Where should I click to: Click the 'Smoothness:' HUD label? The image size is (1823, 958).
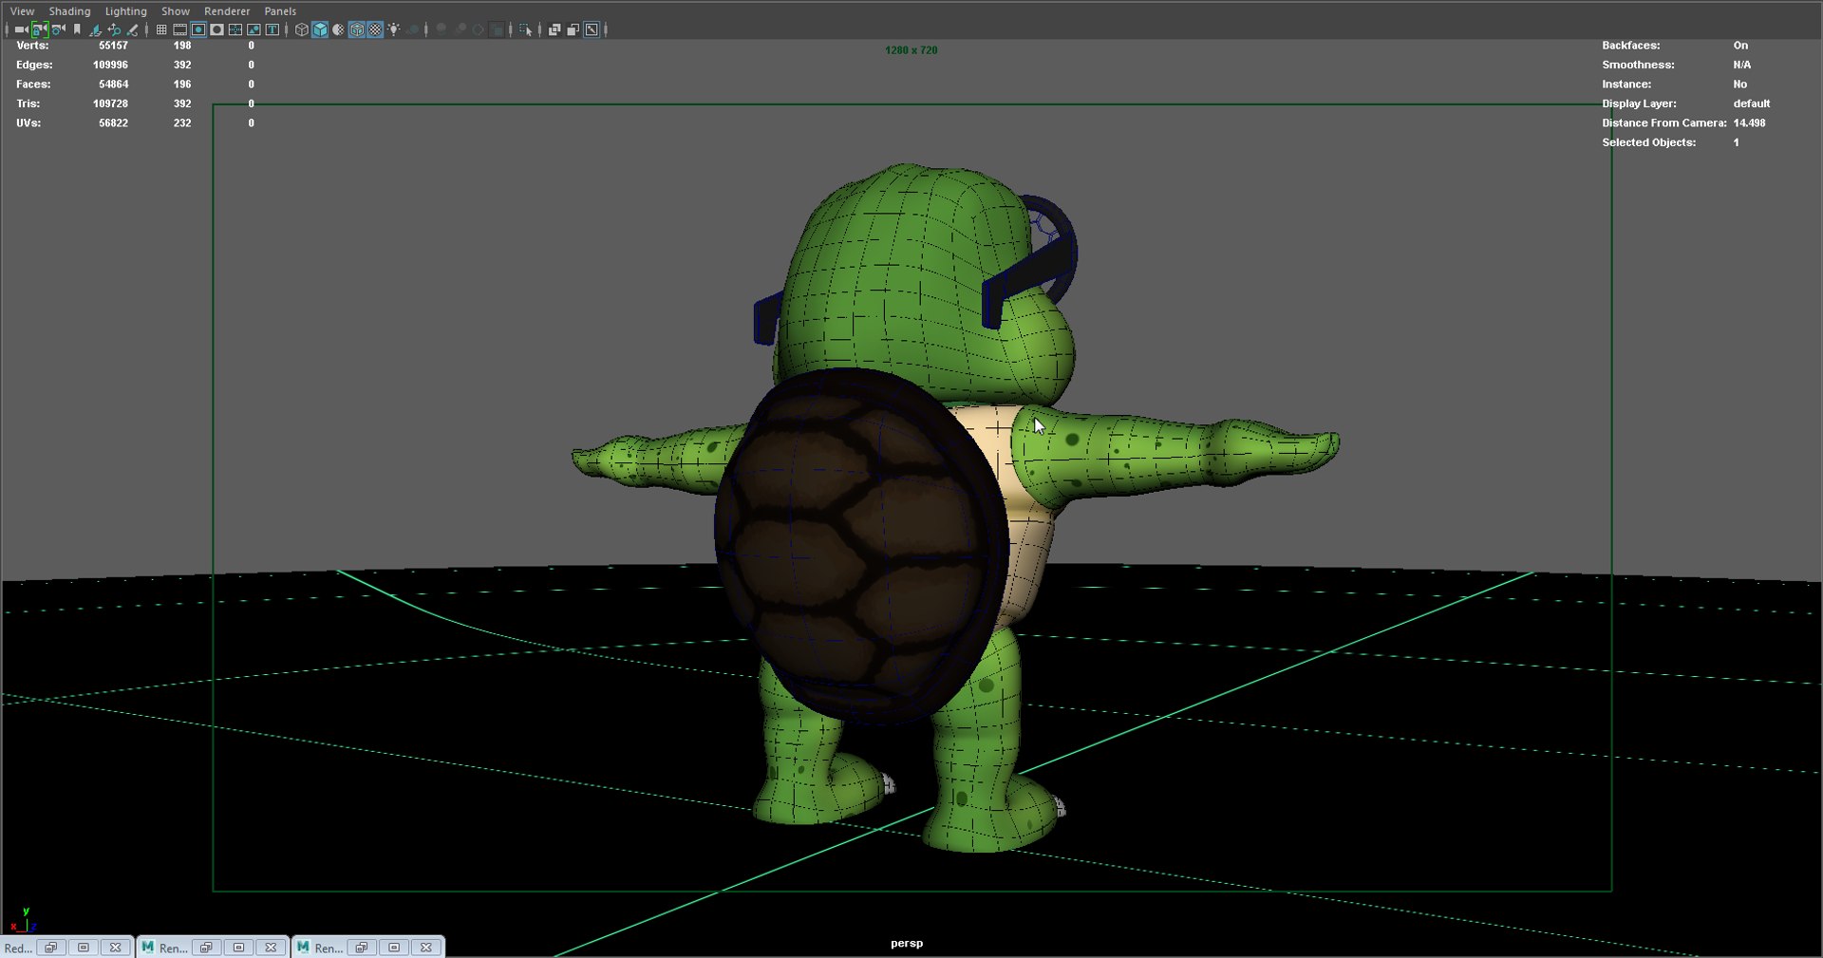coord(1638,65)
